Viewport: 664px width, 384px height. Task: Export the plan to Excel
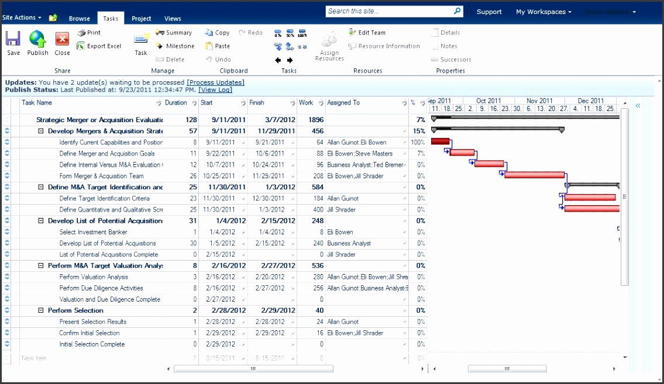click(x=99, y=46)
